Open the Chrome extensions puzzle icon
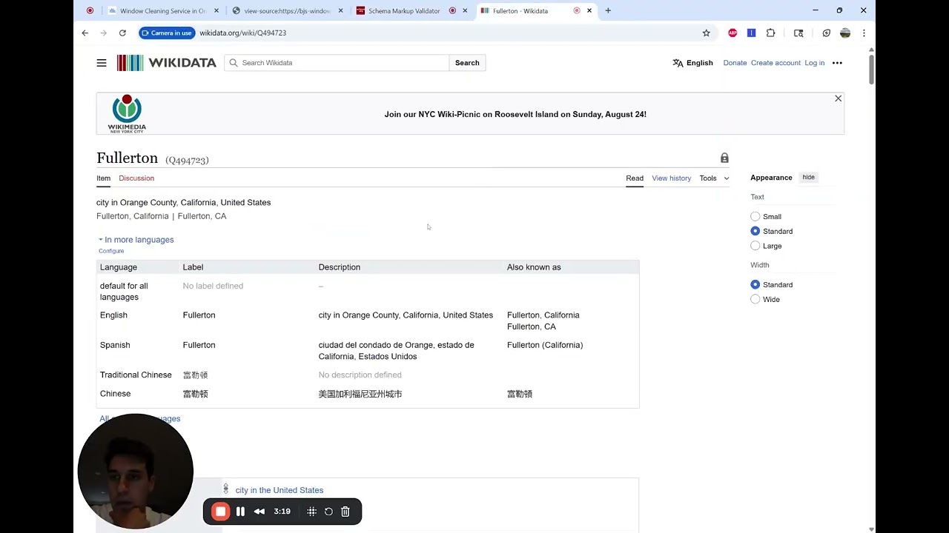 770,33
